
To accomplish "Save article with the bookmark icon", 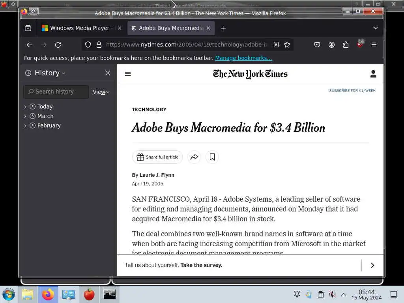I will [x=212, y=157].
